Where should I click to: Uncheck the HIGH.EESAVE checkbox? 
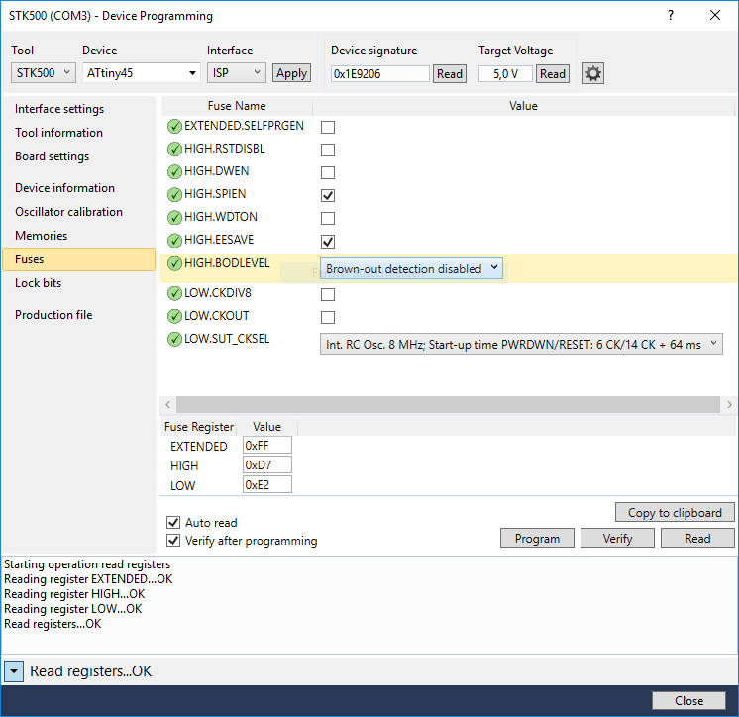click(328, 242)
